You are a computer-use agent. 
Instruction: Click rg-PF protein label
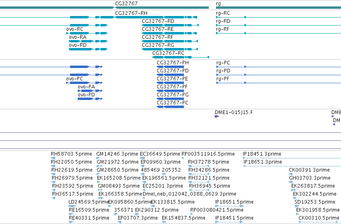pos(223,79)
